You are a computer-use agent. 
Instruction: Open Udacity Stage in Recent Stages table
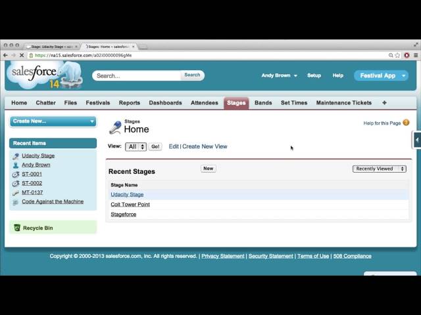tap(127, 194)
